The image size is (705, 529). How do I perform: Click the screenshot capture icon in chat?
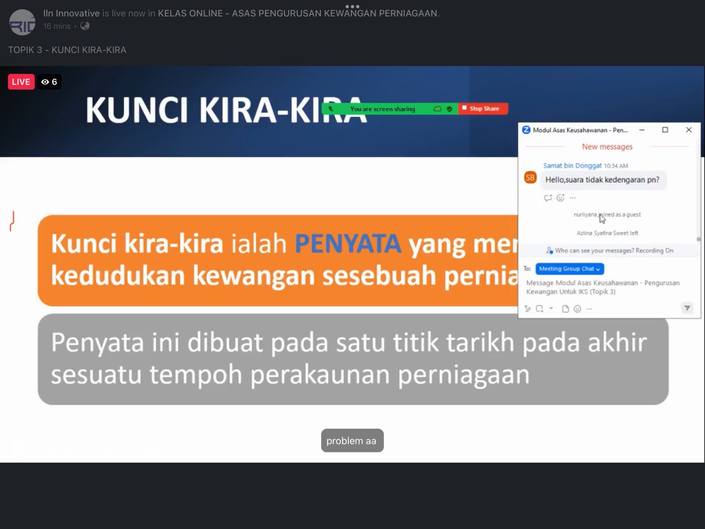point(540,309)
